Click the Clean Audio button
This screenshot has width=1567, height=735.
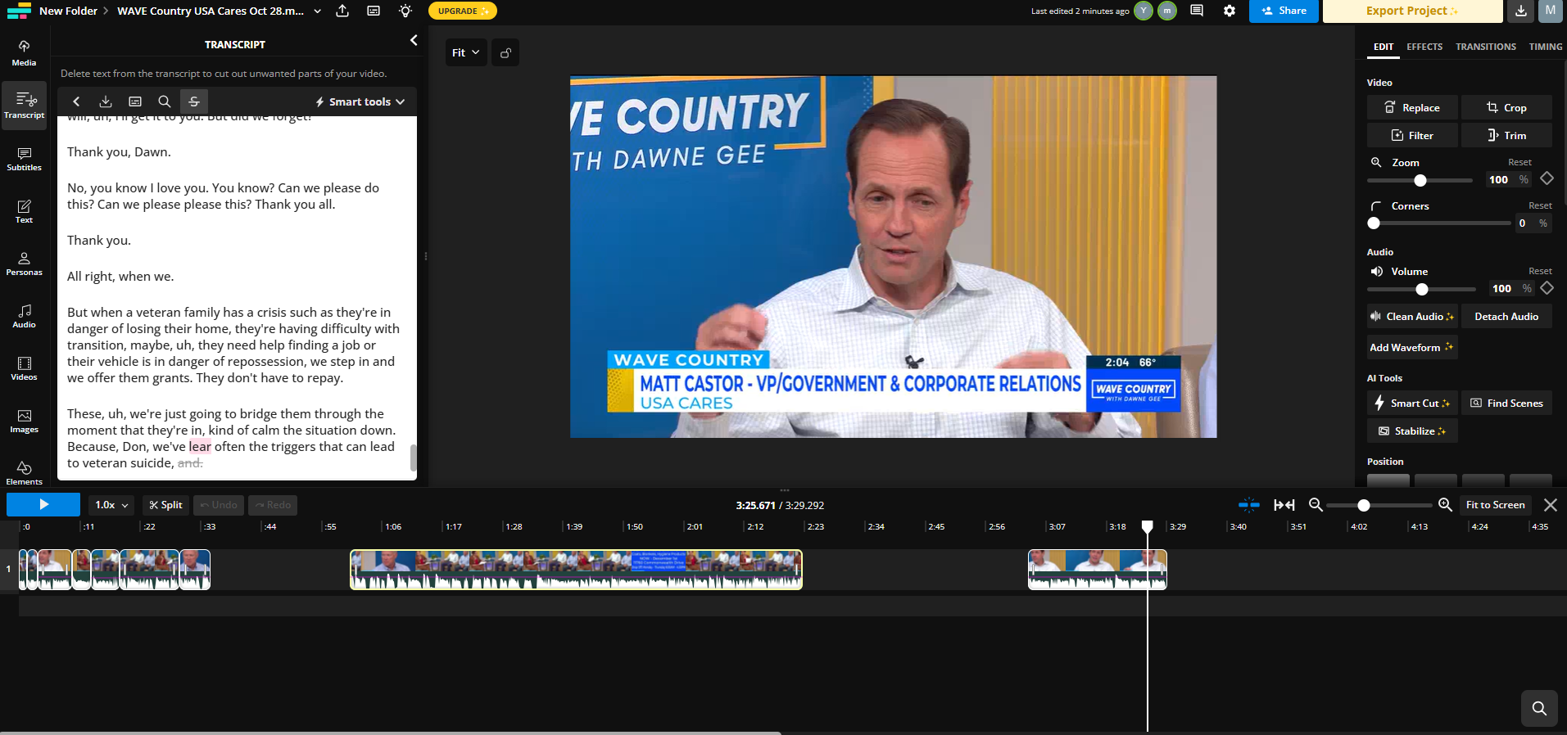1412,316
